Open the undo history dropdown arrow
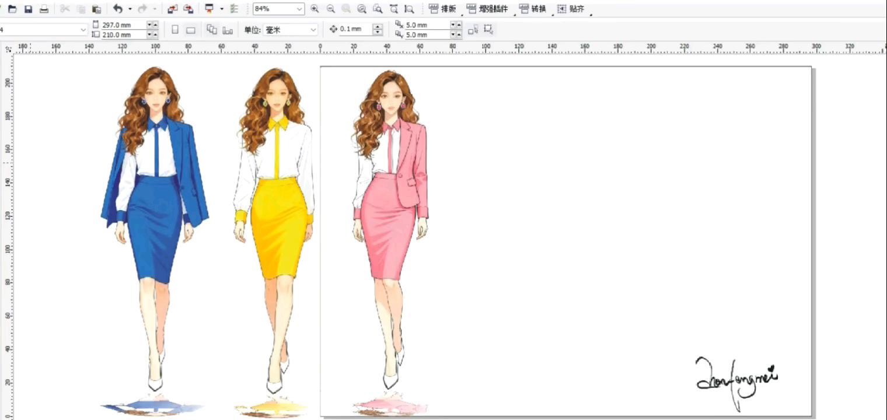887x420 pixels. tap(130, 9)
